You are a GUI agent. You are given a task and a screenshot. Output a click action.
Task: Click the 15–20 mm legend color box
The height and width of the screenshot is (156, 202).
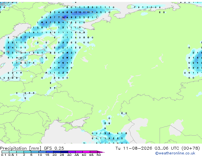point(49,152)
